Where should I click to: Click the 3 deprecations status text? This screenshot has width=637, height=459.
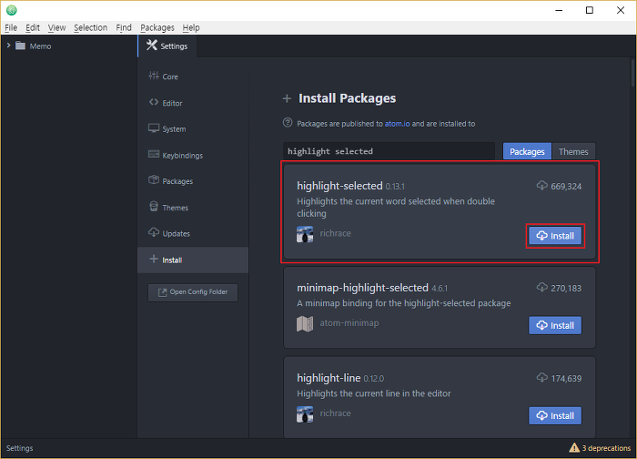point(606,448)
